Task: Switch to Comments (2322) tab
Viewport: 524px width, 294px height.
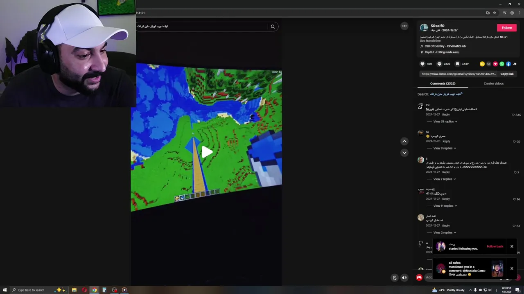Action: pyautogui.click(x=443, y=84)
